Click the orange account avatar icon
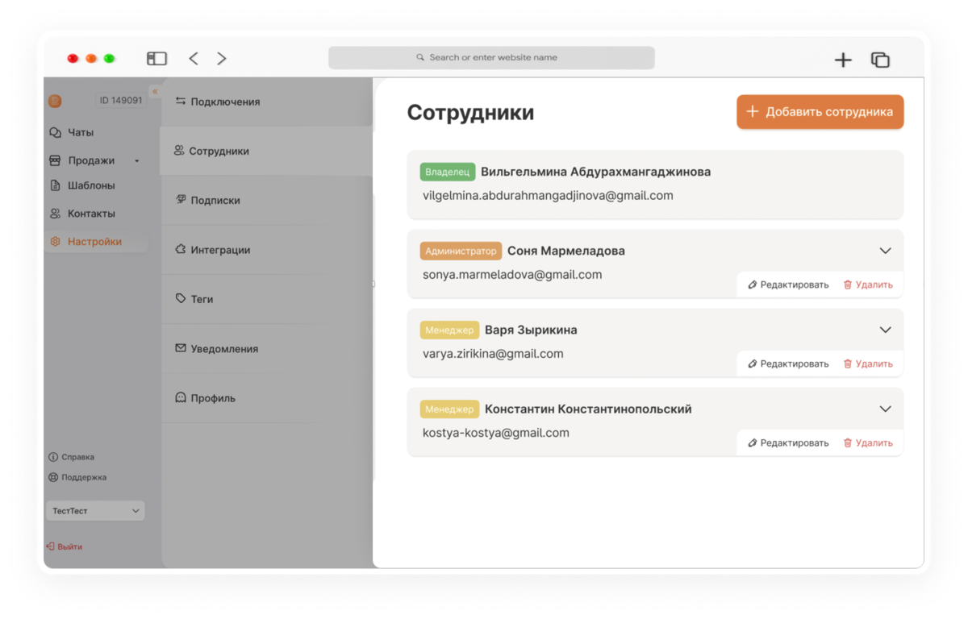The height and width of the screenshot is (619, 968). coord(55,101)
